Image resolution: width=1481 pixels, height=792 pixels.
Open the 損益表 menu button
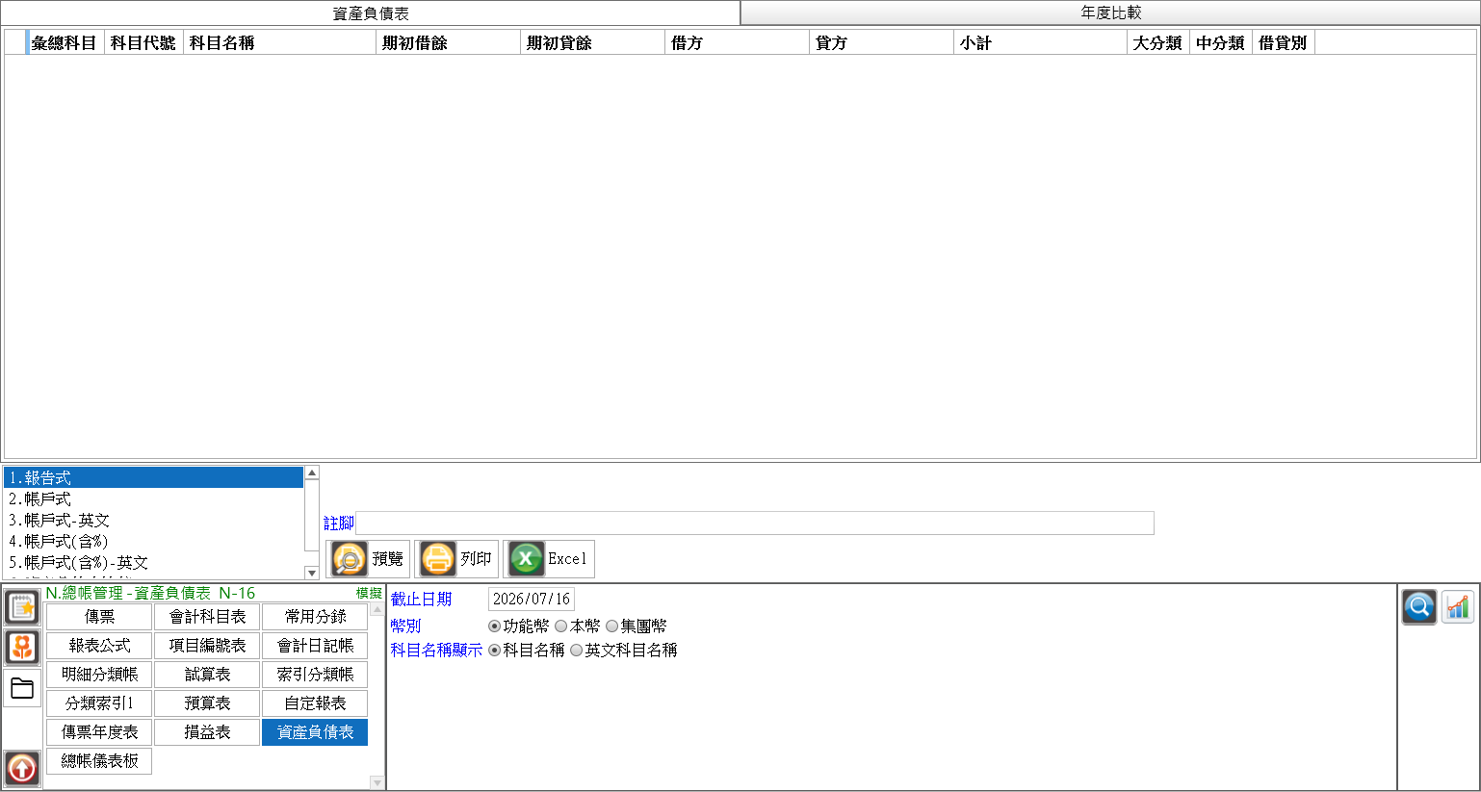pos(207,732)
